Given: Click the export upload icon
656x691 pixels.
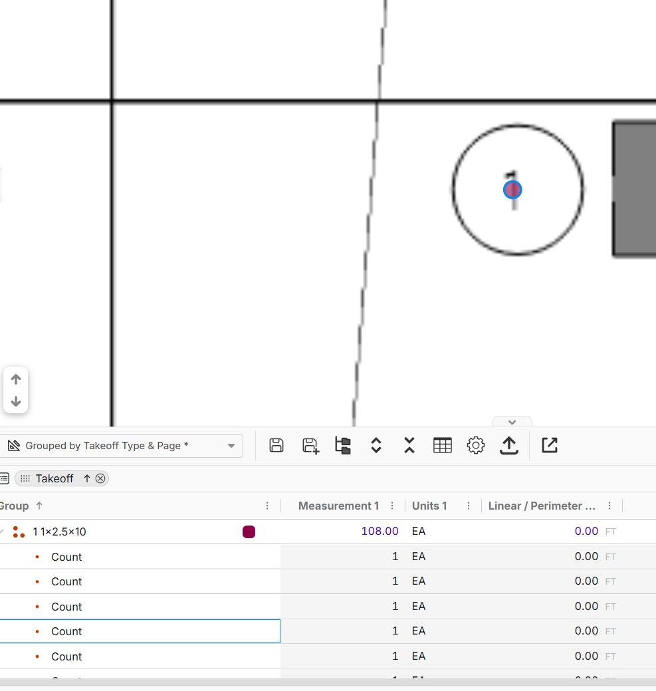Looking at the screenshot, I should (508, 445).
